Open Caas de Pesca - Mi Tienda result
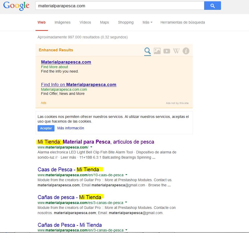Viewport: 249px width, 233px height. point(68,170)
